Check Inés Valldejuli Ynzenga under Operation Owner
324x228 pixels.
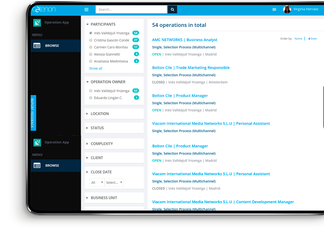(91, 91)
